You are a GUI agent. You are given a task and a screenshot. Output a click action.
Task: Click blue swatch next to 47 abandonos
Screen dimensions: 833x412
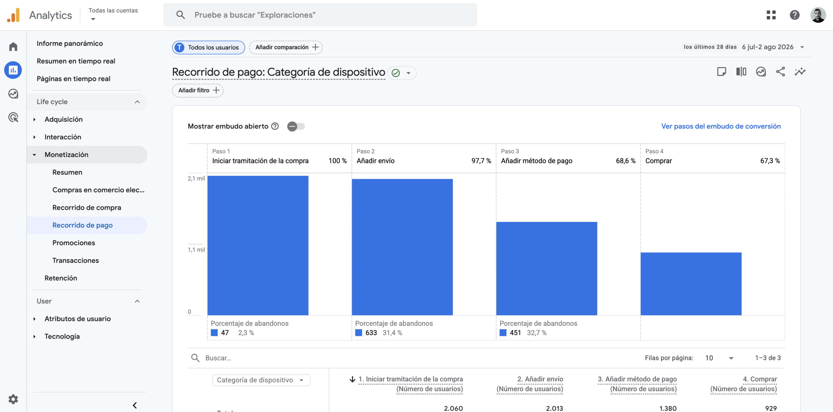coord(214,333)
